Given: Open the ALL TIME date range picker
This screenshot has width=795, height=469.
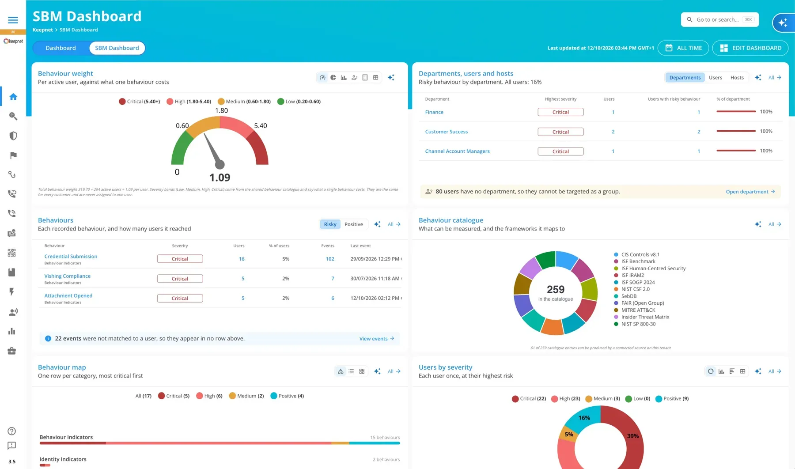Looking at the screenshot, I should pos(683,48).
